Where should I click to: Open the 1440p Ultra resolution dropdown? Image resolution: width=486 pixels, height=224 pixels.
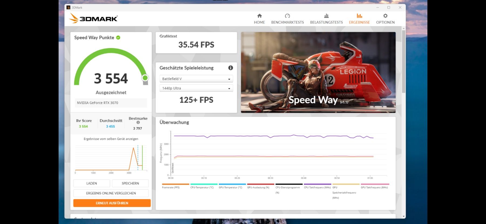point(196,88)
